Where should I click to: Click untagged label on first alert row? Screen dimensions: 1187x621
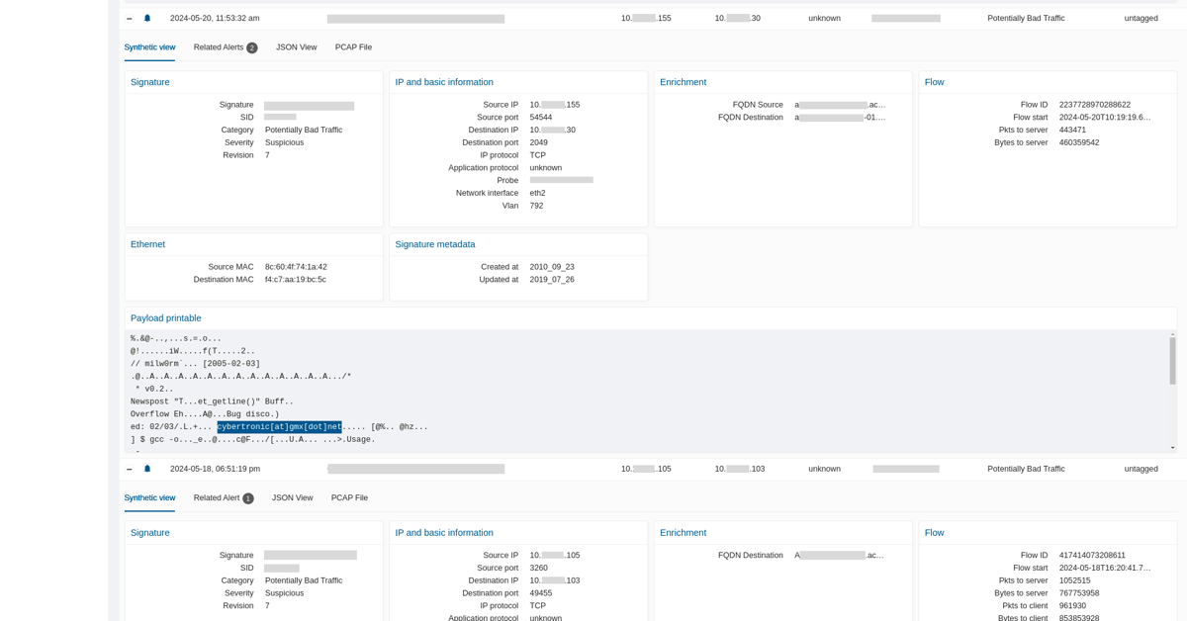(x=1141, y=18)
